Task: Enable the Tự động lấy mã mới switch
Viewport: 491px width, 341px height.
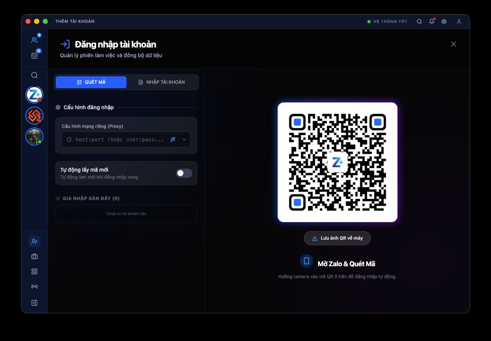Action: (184, 173)
